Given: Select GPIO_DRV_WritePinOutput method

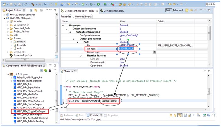Looking at the screenshot, I should (x=31, y=101).
